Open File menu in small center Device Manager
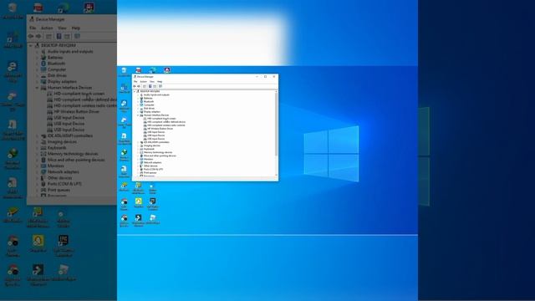The image size is (535, 301). [x=135, y=82]
